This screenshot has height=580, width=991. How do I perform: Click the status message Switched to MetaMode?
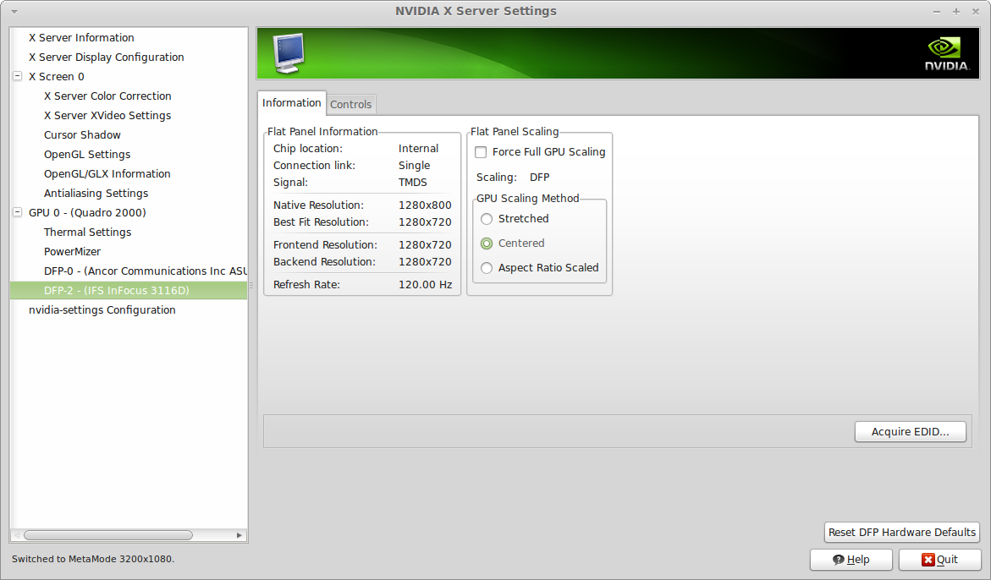click(93, 559)
